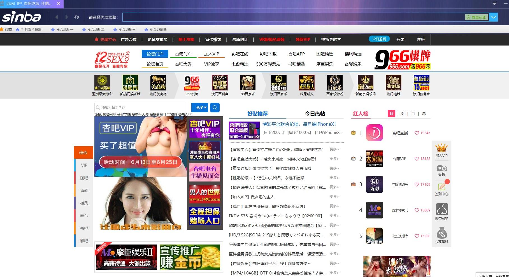Viewport: 509px width, 277px height.
Task: Click the 分享赚钱 money bag icon
Action: pos(441,233)
